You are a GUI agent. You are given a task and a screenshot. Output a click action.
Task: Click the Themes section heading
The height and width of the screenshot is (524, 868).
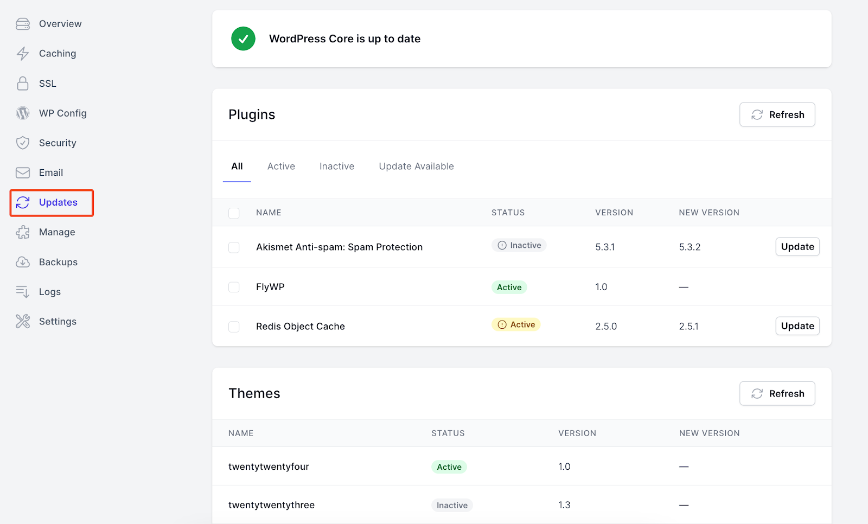coord(254,393)
